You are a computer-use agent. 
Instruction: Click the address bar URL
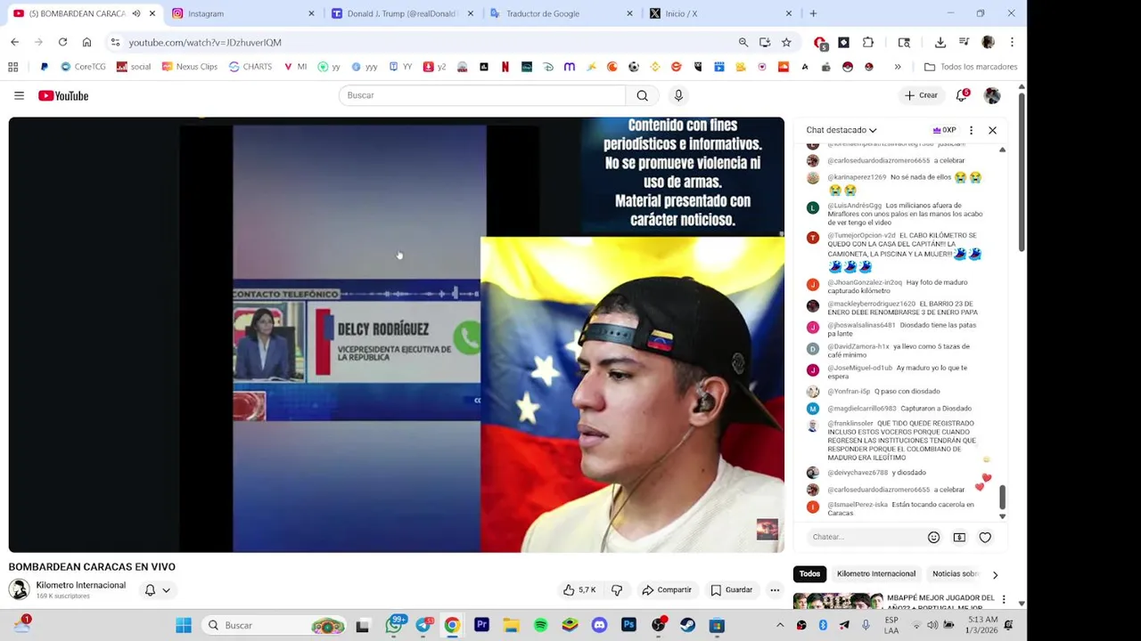[204, 42]
